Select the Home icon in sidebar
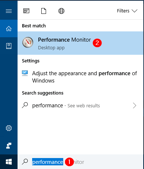 pos(9,29)
